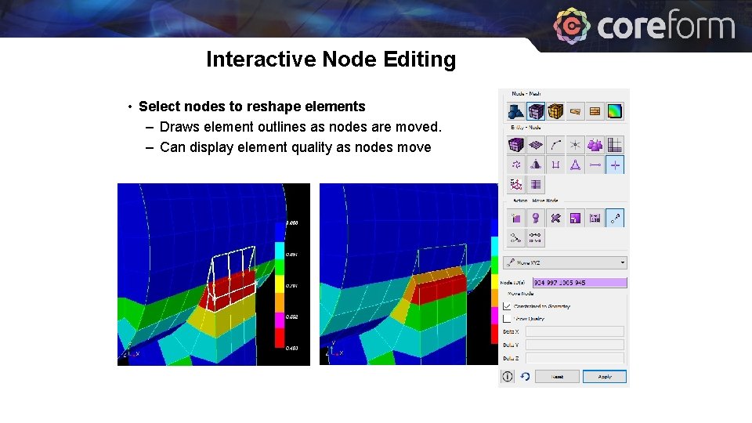
Task: Click the Delta Y input field
Action: (x=574, y=345)
